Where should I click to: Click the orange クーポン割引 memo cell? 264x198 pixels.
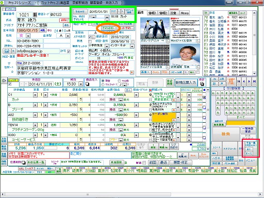tap(164, 117)
